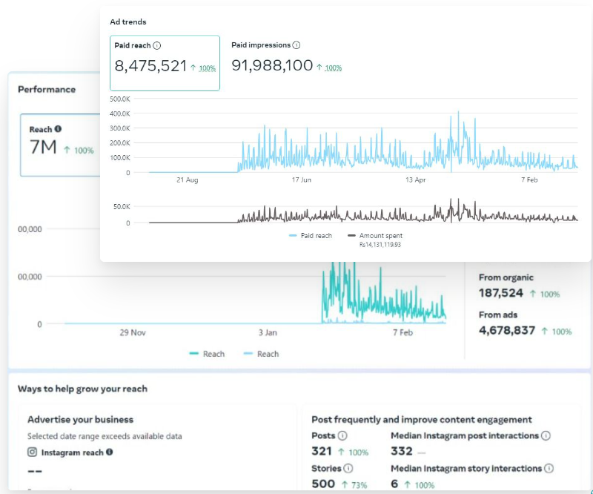Click the Reach info icon in Performance
Screen dimensions: 593x494
coord(58,129)
